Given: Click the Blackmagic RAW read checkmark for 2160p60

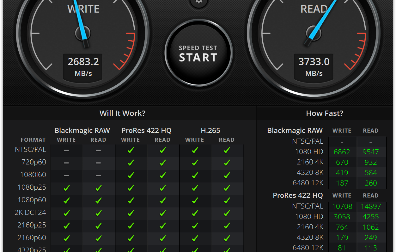Looking at the screenshot, I should [98, 238].
